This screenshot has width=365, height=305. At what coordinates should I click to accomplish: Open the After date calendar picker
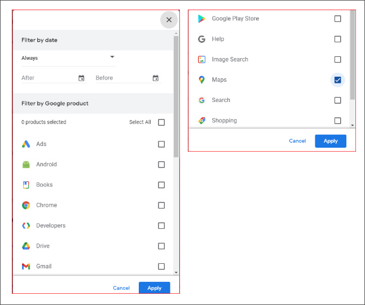pos(81,78)
